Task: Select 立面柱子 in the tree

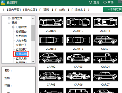Action: (21, 45)
